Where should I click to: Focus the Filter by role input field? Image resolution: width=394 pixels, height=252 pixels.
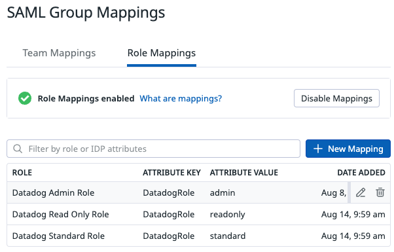(x=154, y=149)
